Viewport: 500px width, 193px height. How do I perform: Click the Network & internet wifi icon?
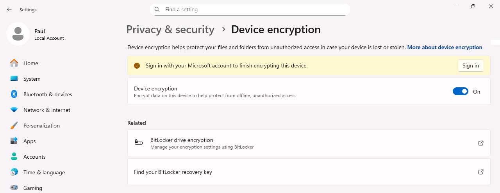pos(14,110)
